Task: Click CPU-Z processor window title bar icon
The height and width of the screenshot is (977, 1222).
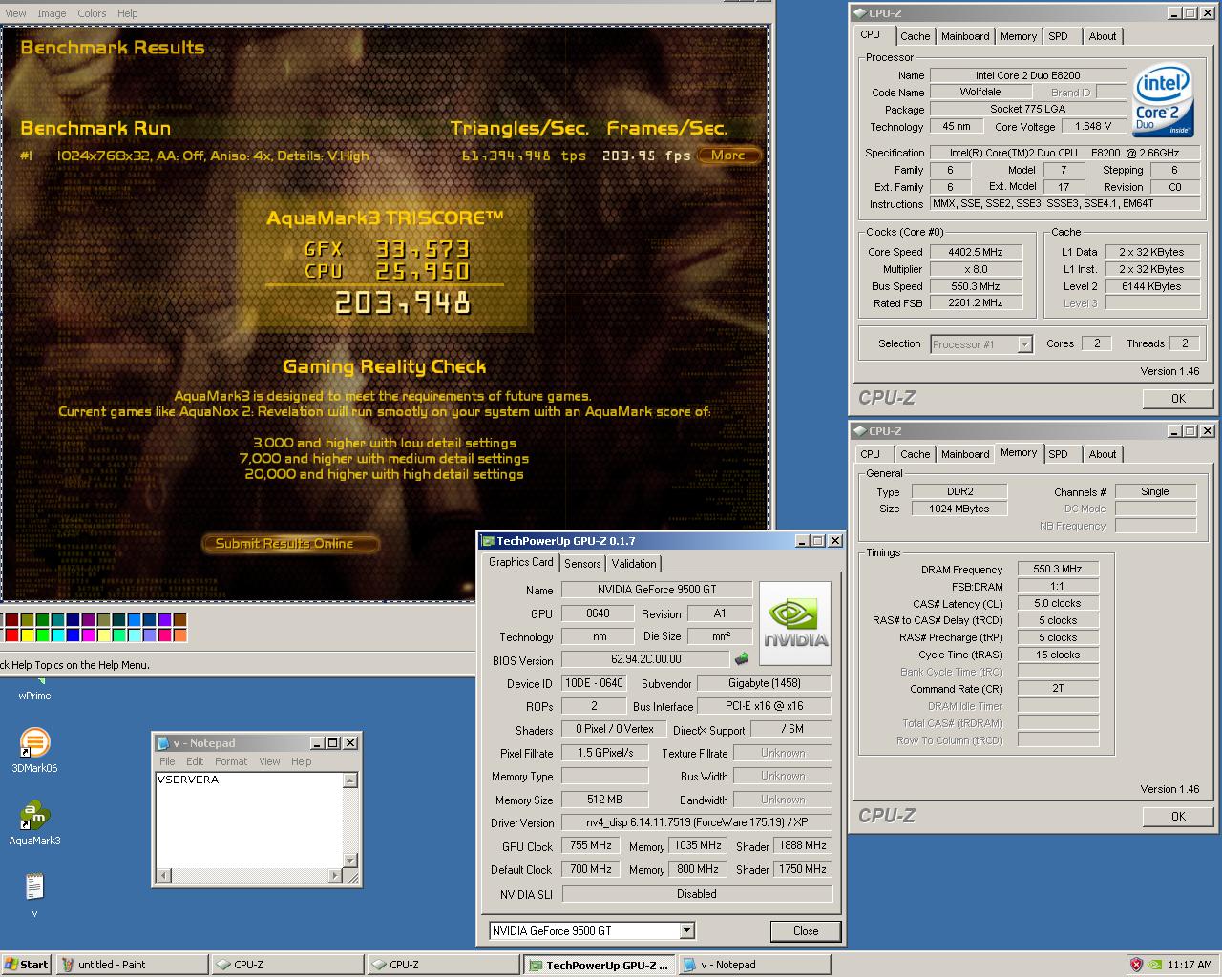Action: (x=860, y=13)
